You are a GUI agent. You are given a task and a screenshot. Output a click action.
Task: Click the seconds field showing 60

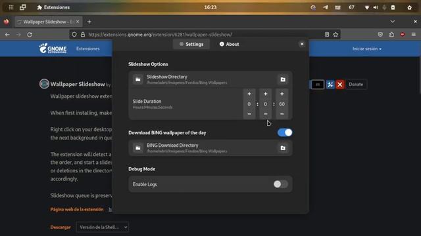tap(282, 104)
